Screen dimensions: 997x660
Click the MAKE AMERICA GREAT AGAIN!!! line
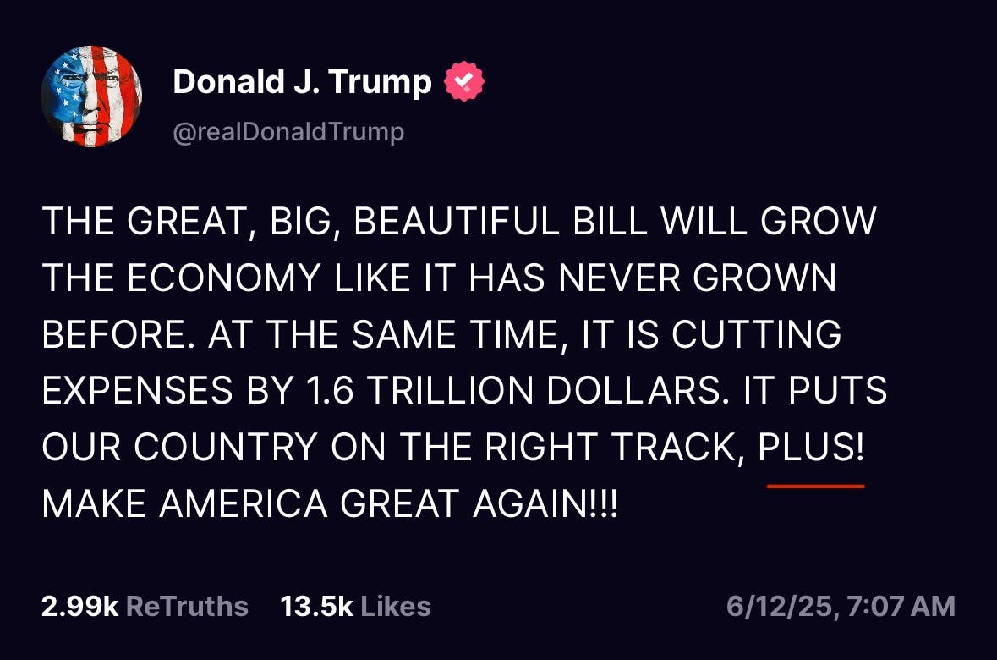(x=330, y=505)
